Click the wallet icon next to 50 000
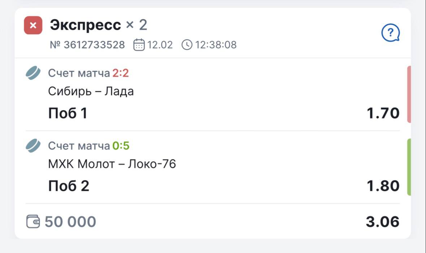 (x=33, y=222)
